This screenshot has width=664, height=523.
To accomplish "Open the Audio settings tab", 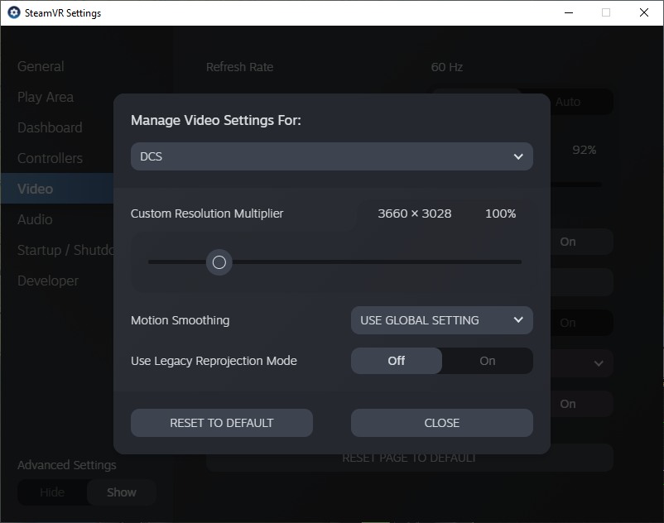I will pos(35,219).
